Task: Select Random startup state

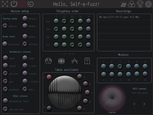Action: pyautogui.click(x=25, y=26)
